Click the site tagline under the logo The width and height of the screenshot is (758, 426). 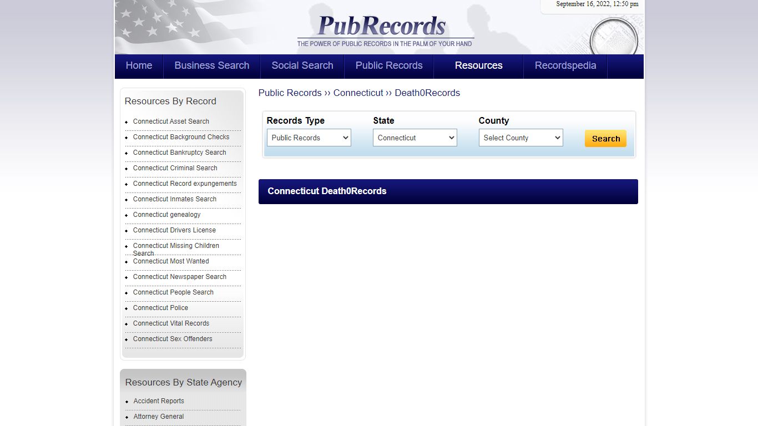385,44
